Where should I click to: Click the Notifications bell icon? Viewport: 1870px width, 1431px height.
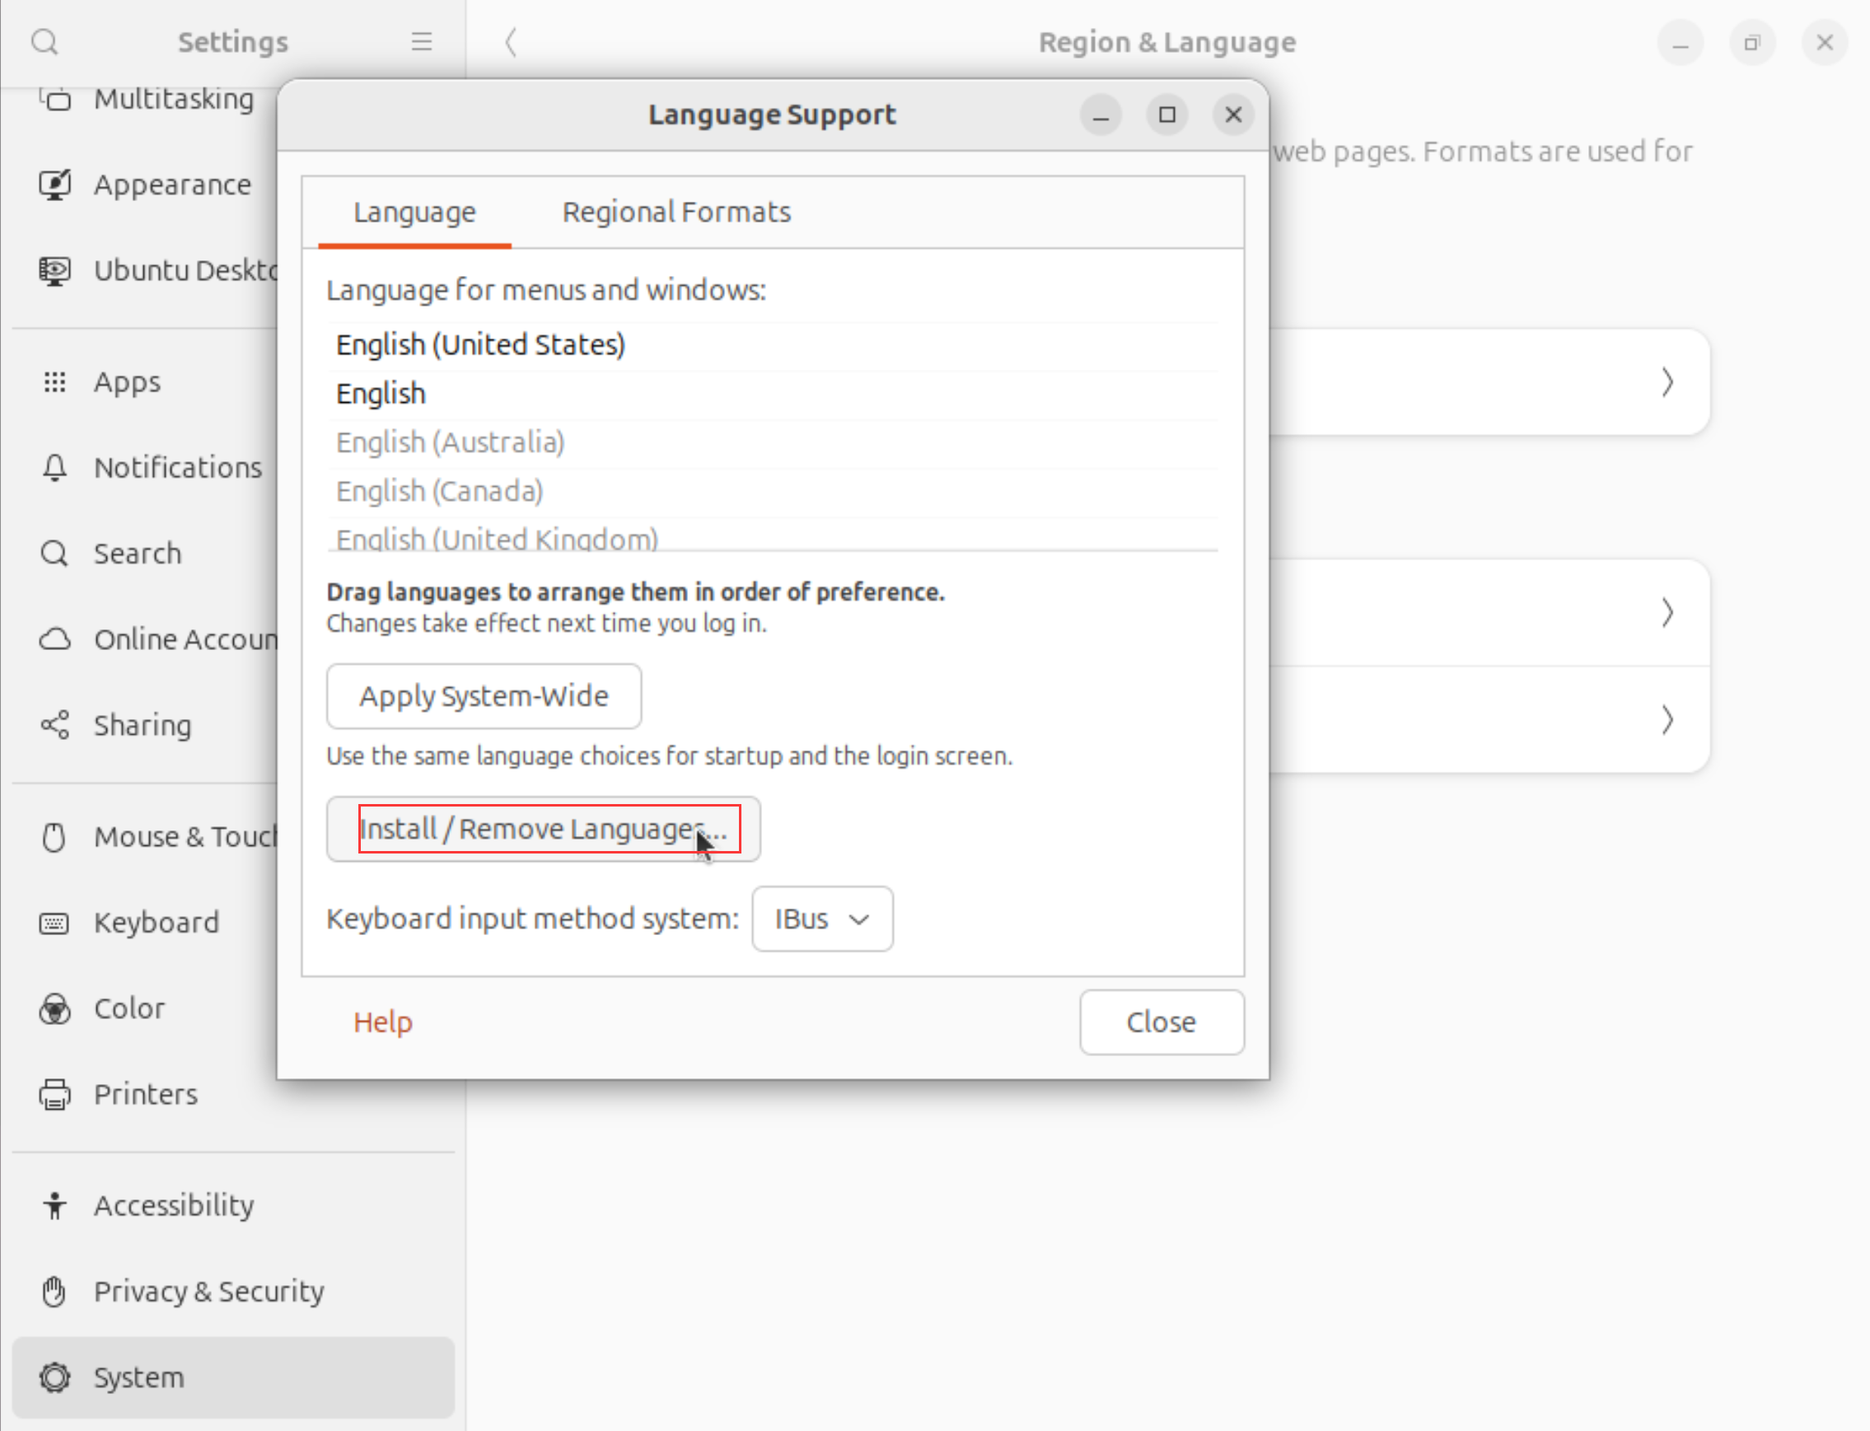click(54, 468)
